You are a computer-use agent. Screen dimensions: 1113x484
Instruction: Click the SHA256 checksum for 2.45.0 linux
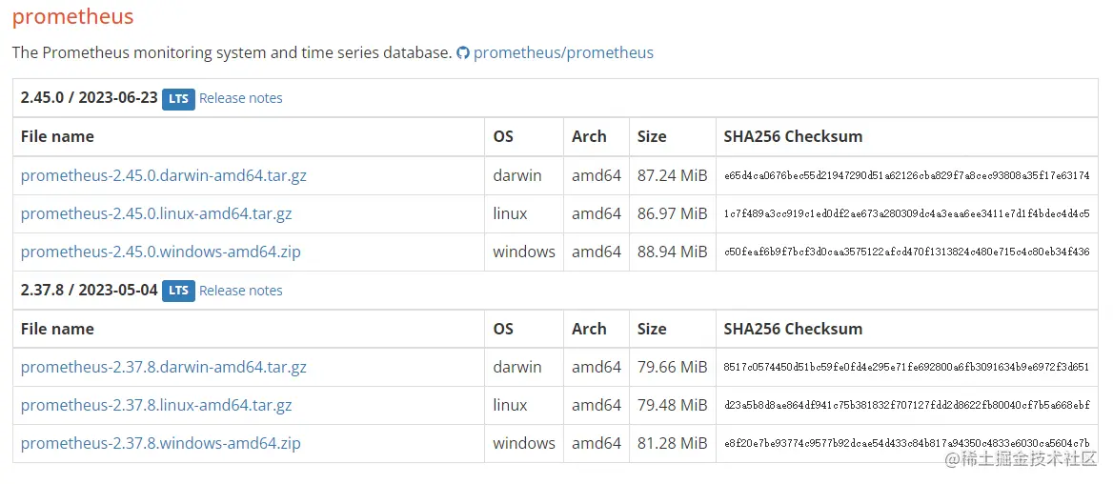(x=906, y=214)
